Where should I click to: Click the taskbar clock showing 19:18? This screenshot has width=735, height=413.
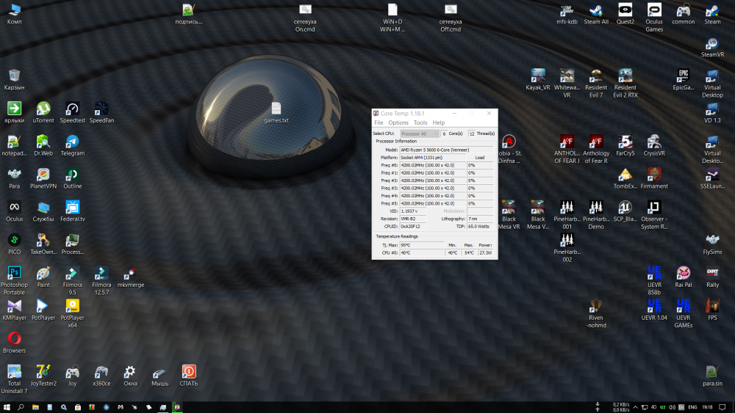(x=707, y=406)
